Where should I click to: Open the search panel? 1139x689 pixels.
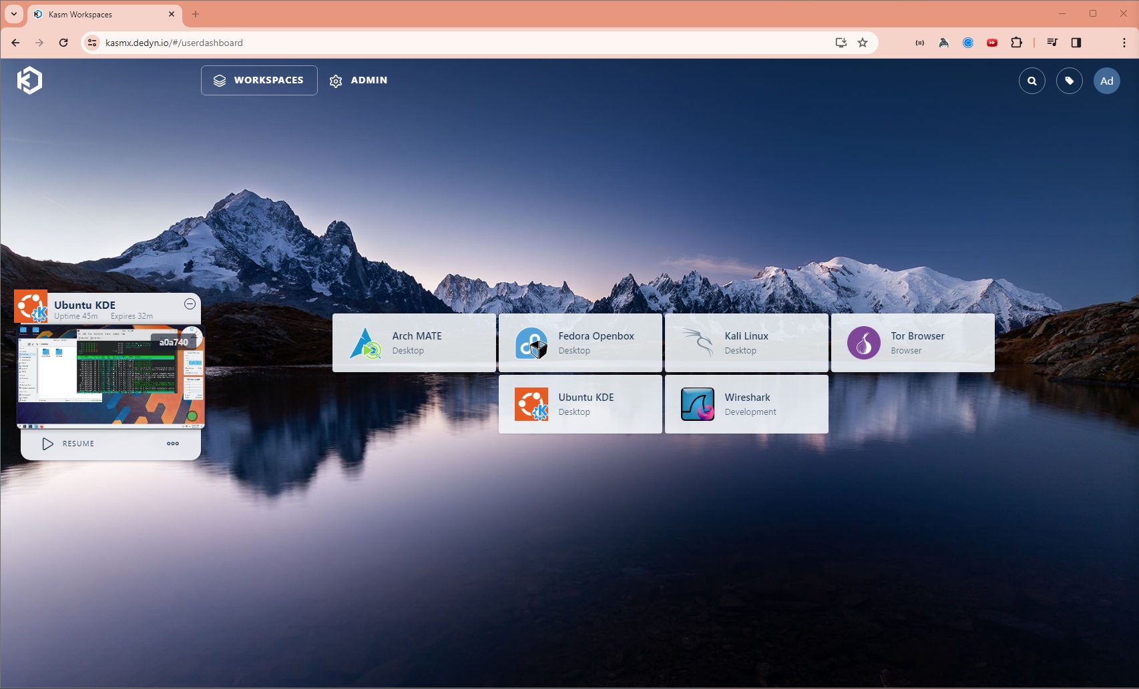pos(1032,80)
